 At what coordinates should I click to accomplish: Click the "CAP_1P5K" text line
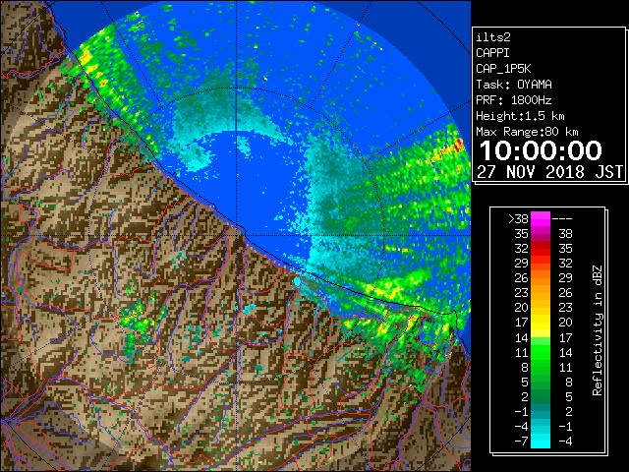[503, 69]
